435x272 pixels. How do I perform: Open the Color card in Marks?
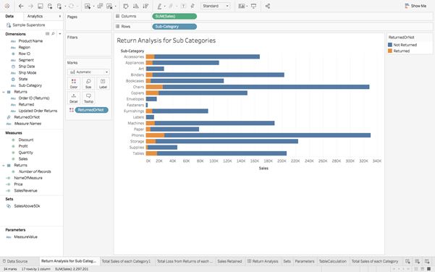tap(74, 83)
